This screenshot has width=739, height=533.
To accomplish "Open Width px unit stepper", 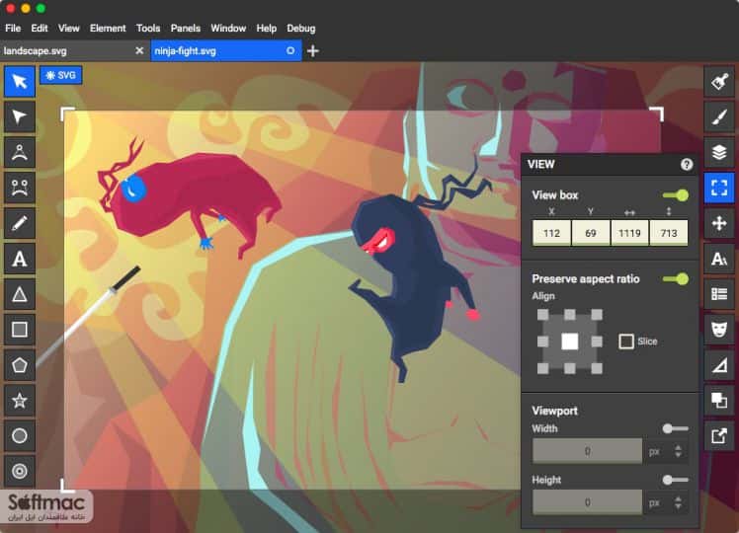I will point(678,451).
